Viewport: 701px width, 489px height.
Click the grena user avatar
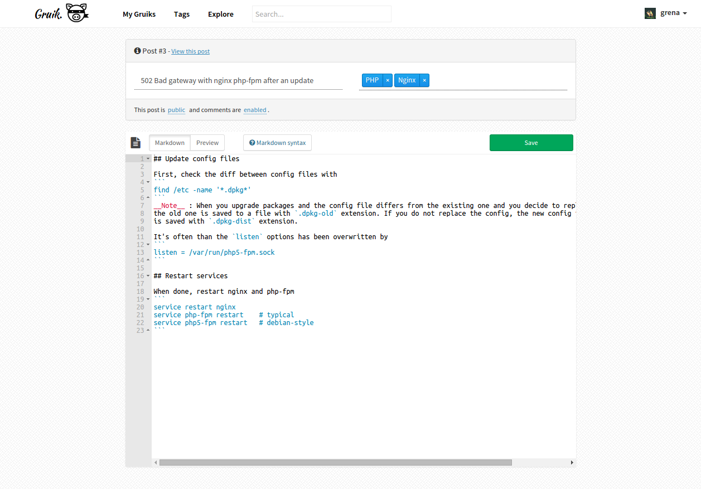[650, 13]
